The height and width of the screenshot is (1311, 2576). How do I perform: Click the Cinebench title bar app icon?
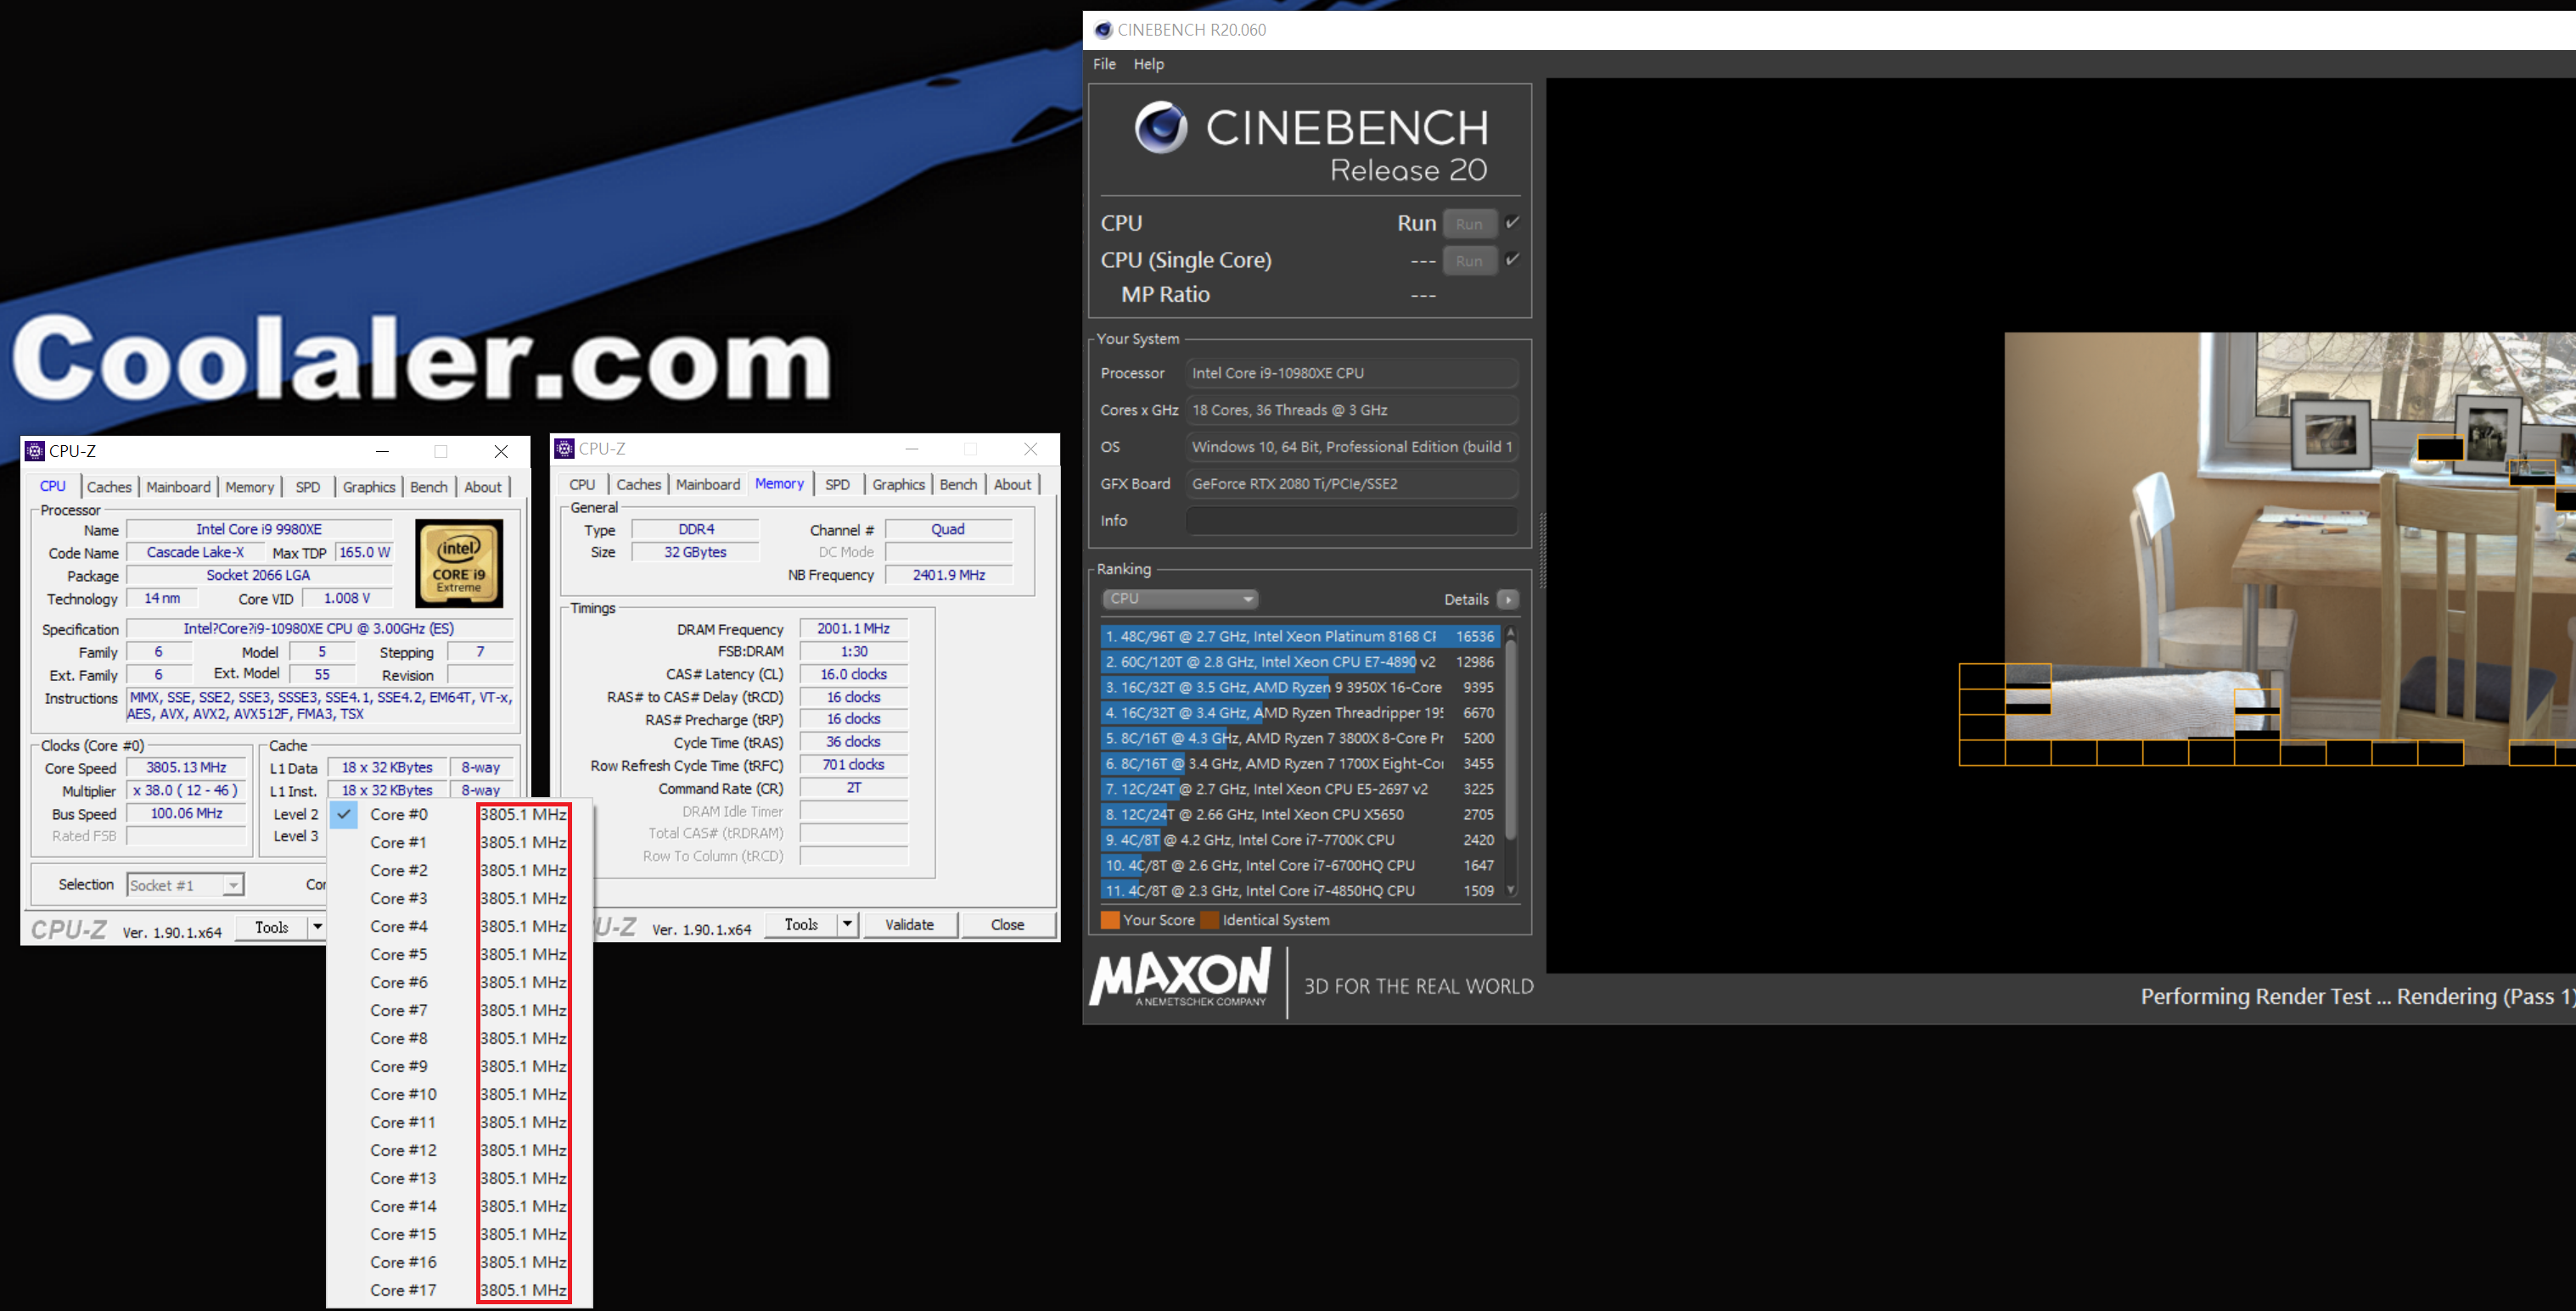point(1103,30)
